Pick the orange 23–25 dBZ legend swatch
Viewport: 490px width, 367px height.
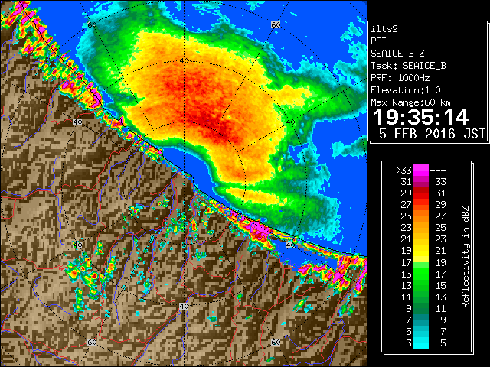(x=421, y=228)
